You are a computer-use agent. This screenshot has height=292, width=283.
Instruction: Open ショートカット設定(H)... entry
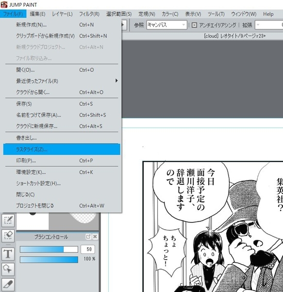[62, 183]
